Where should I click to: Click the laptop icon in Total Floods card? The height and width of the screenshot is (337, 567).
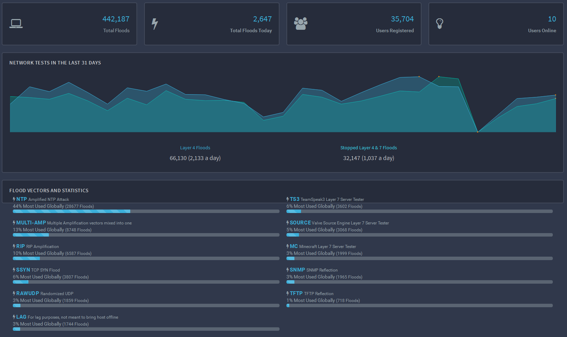[16, 24]
